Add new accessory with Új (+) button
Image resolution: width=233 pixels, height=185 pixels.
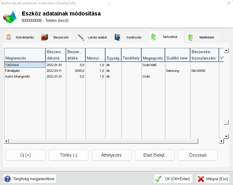tap(26, 155)
